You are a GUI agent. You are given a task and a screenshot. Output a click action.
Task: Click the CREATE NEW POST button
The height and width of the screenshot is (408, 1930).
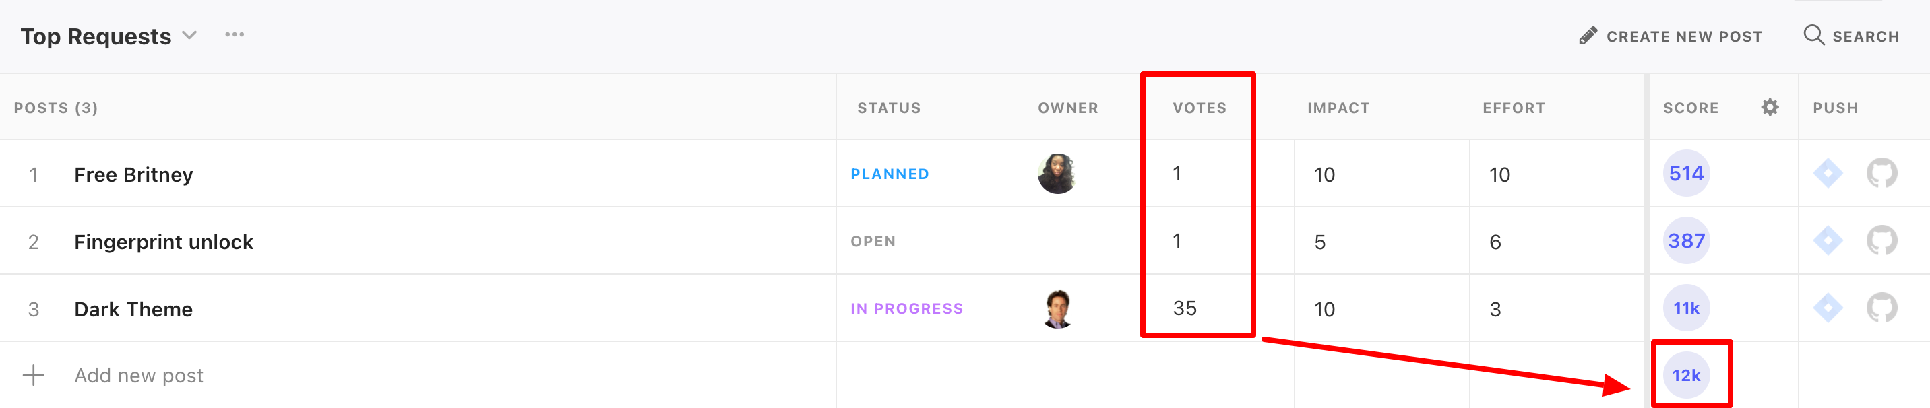click(1671, 36)
